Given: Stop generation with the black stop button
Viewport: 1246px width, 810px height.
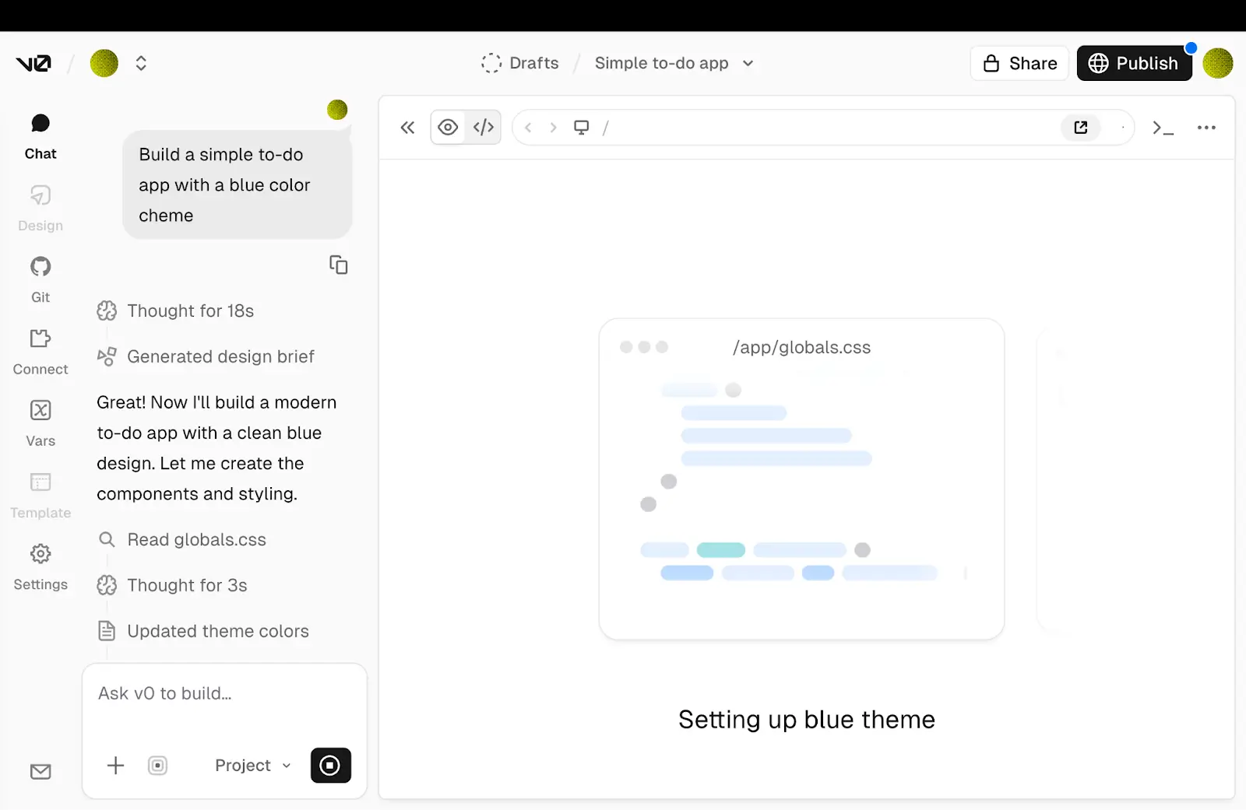Looking at the screenshot, I should click(330, 765).
